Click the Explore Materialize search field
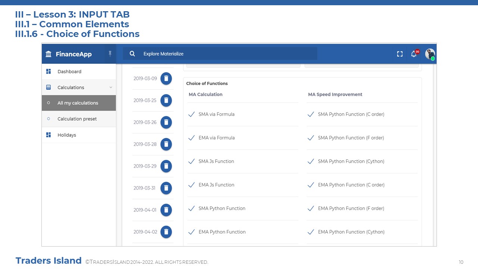 (x=224, y=54)
